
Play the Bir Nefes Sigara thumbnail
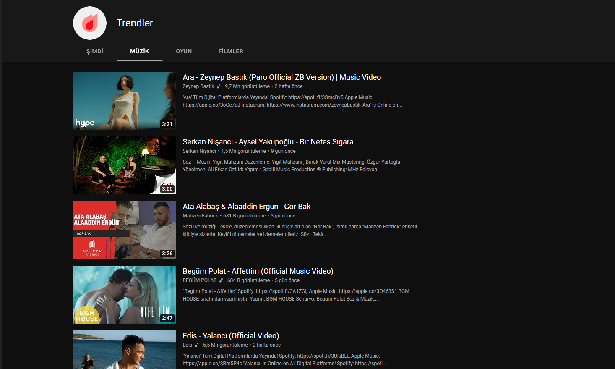pyautogui.click(x=125, y=165)
